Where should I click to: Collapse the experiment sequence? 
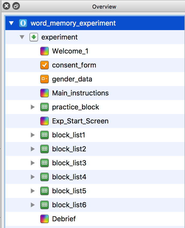pos(22,37)
